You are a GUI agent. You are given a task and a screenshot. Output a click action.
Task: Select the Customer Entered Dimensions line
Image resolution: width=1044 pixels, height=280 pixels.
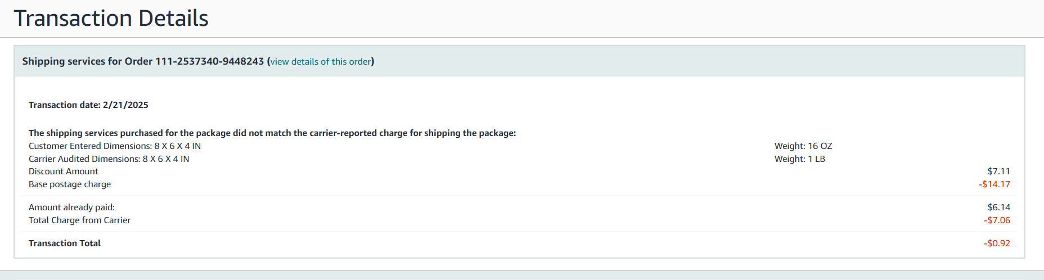115,146
